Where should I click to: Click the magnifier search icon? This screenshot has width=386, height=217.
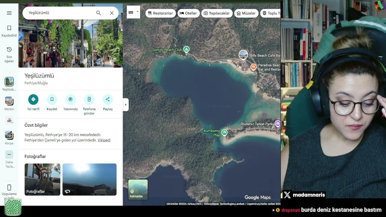point(99,13)
